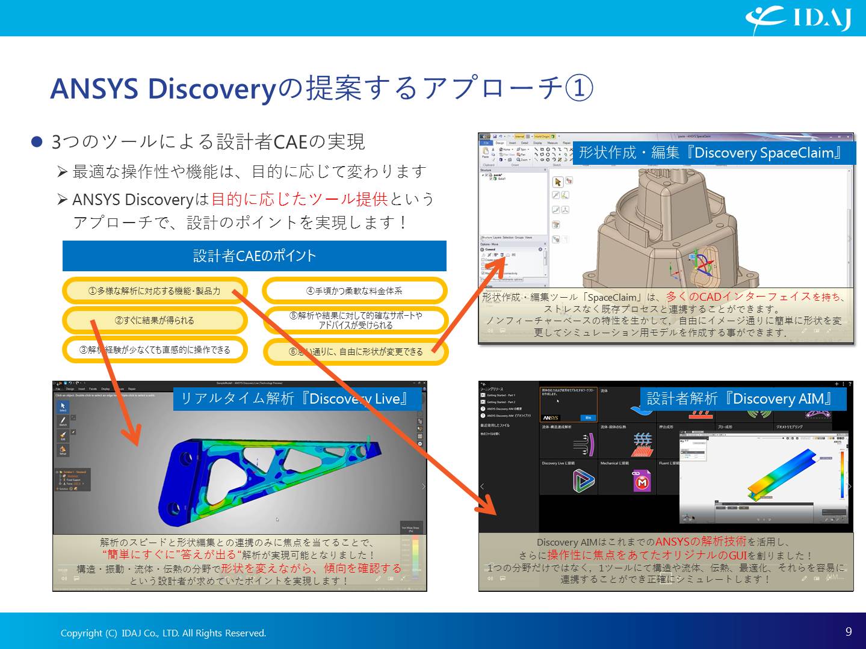The height and width of the screenshot is (649, 866).
Task: Open the Mechanical connection tile in AIM
Action: [627, 476]
